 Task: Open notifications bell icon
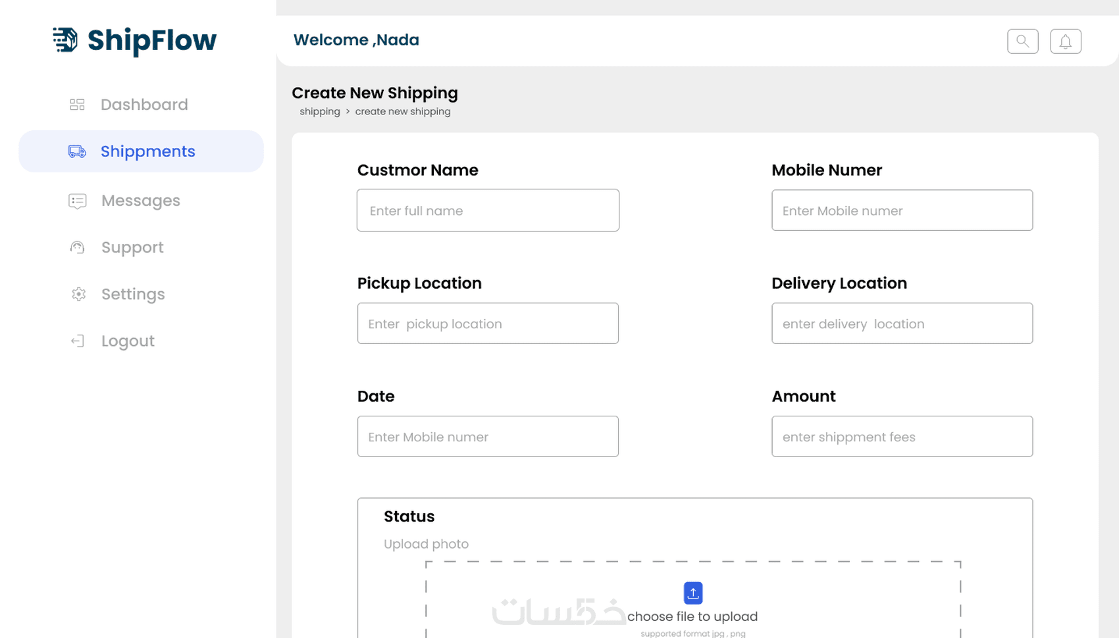pos(1065,41)
